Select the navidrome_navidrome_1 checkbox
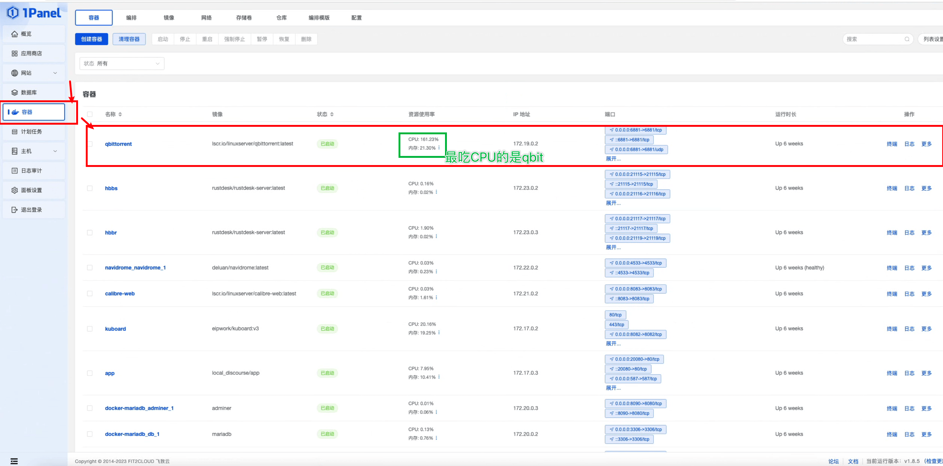The height and width of the screenshot is (466, 943). click(x=90, y=268)
